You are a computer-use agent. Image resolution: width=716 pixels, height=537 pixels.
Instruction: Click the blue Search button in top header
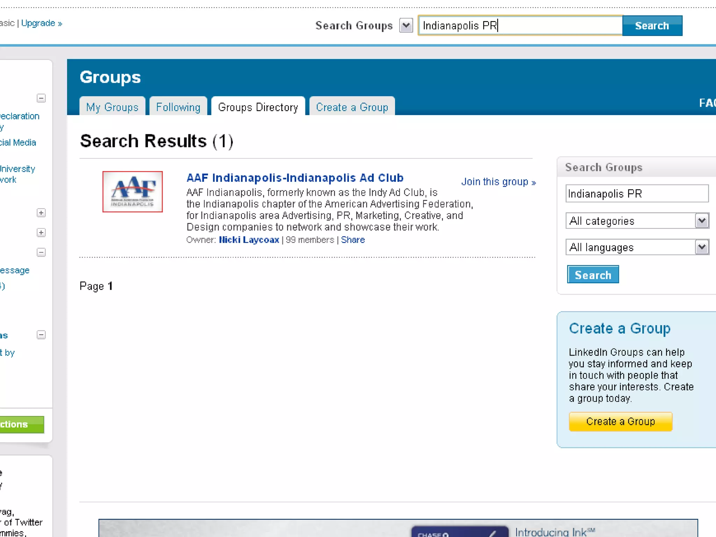pyautogui.click(x=652, y=26)
